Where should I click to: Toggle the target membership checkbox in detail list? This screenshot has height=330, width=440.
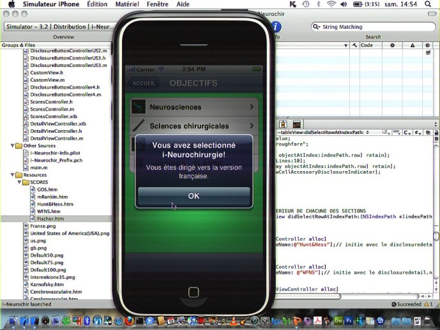point(428,52)
